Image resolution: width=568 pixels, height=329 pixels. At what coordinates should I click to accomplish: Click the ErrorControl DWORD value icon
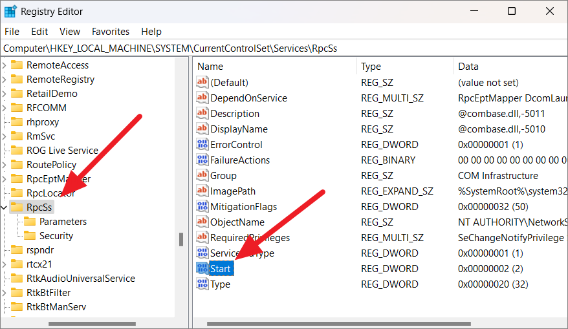click(x=202, y=144)
